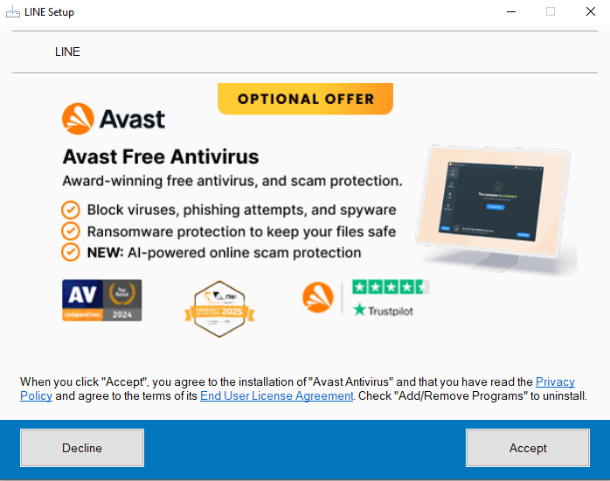
Task: Click the checkmark beside AI-powered scam protection
Action: (71, 252)
